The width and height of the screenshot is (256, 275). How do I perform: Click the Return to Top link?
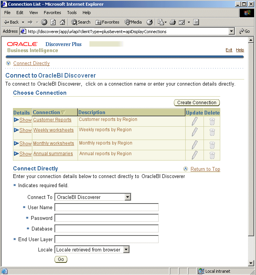pyautogui.click(x=205, y=169)
